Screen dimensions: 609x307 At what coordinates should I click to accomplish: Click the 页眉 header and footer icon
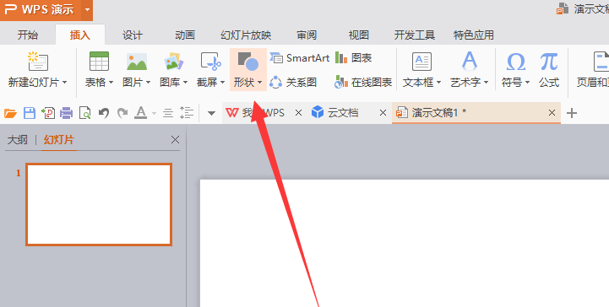[x=601, y=62]
